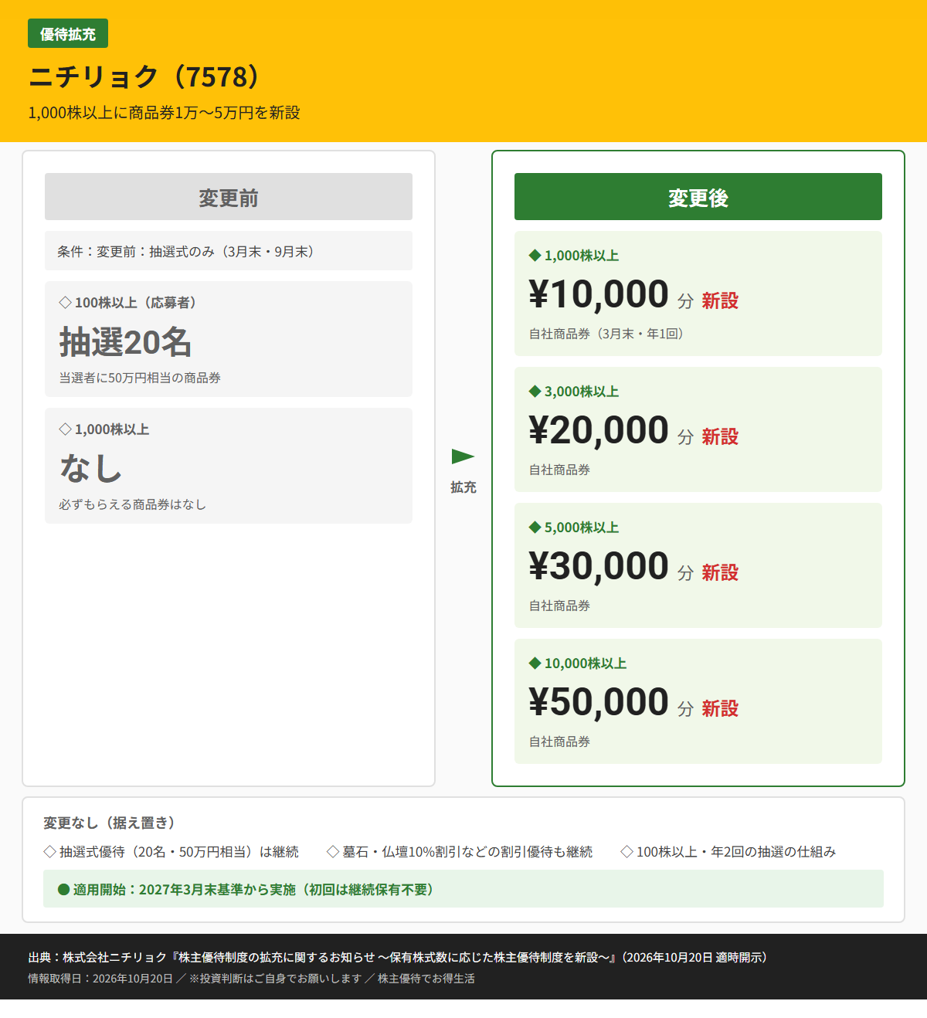Click the 変更後 green header bar
The height and width of the screenshot is (1018, 927).
coord(698,197)
